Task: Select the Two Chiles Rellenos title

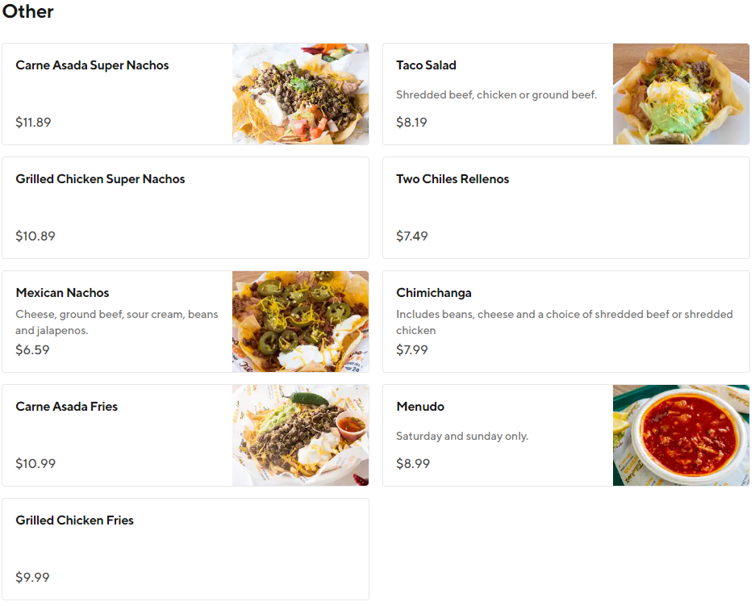Action: 453,179
